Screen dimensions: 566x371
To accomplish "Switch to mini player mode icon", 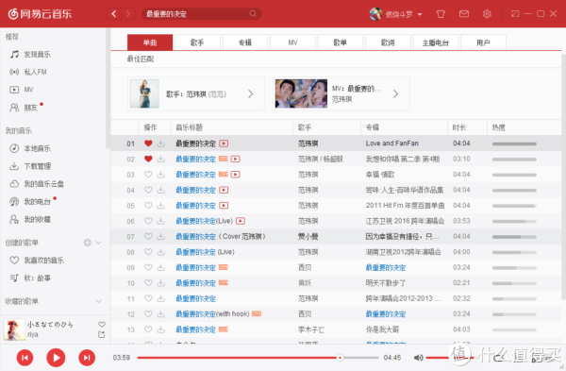I will (x=515, y=14).
